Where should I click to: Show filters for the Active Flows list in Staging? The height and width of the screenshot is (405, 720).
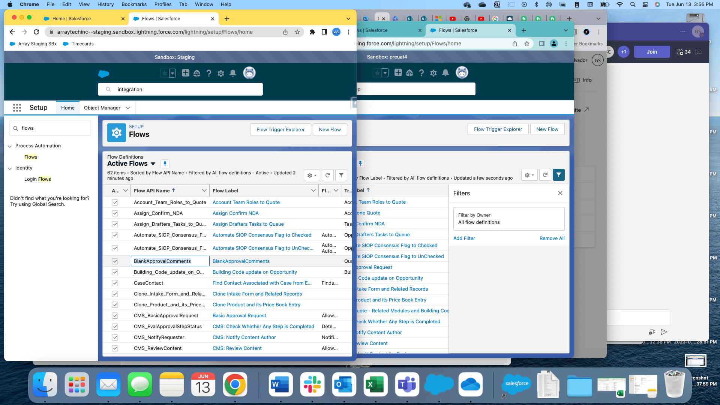(x=341, y=175)
